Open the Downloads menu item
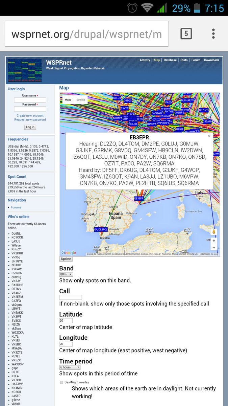This screenshot has width=228, height=406. tap(212, 60)
